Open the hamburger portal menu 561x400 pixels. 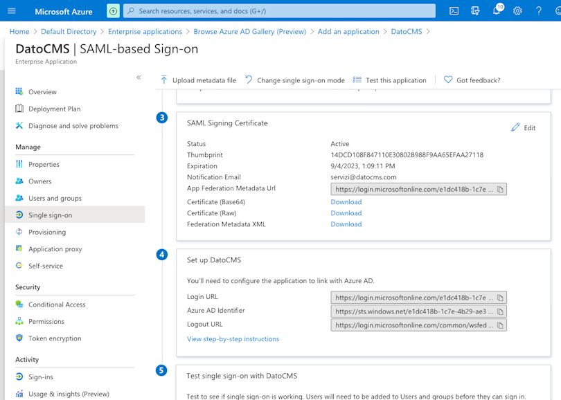[12, 10]
